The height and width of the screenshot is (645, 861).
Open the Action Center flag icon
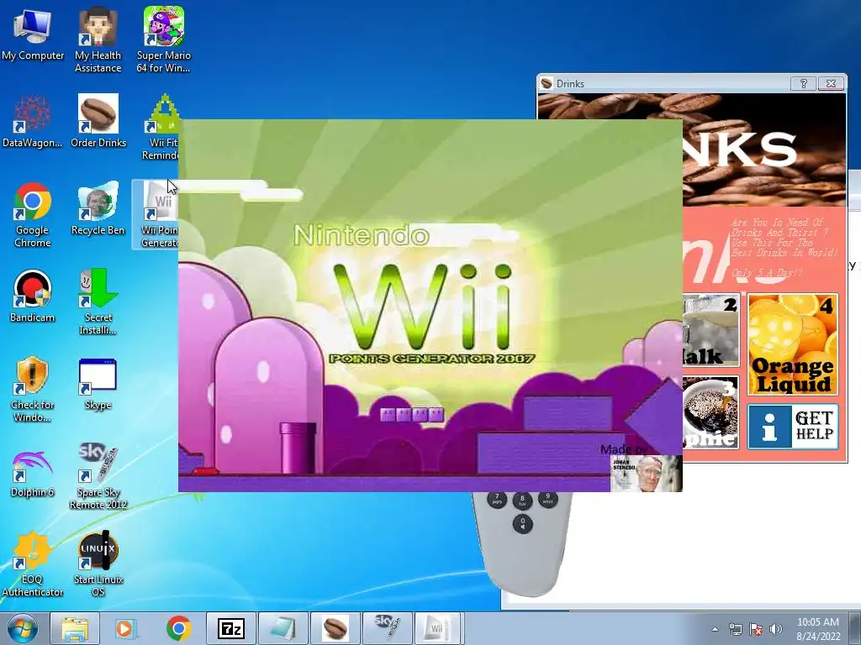point(756,629)
